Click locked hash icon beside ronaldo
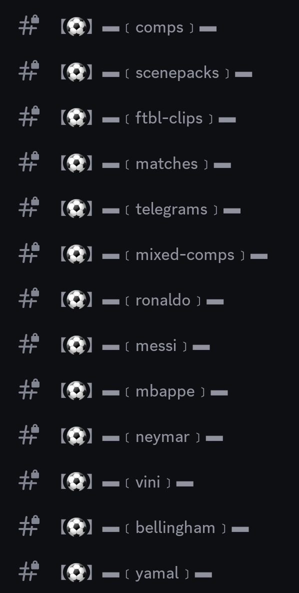This screenshot has height=593, width=299. coord(29,298)
